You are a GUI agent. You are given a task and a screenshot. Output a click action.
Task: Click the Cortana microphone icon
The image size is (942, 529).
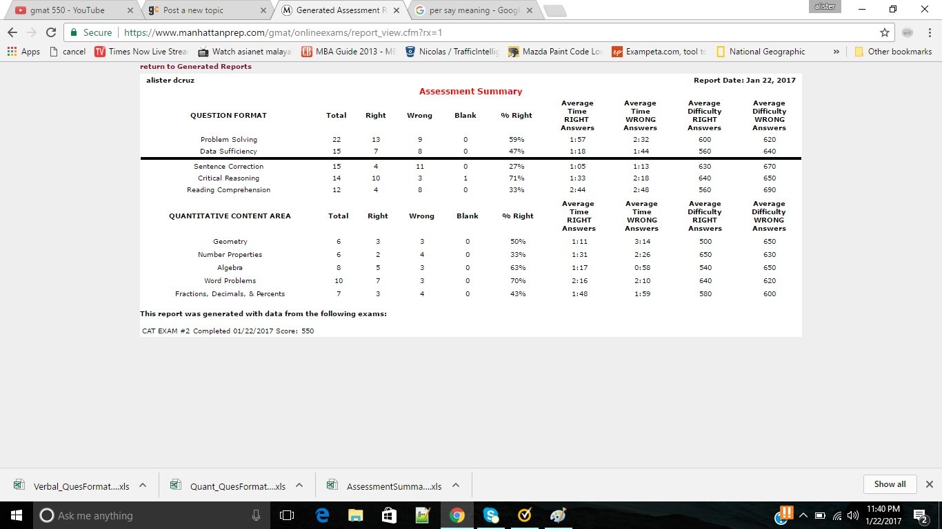[x=256, y=515]
